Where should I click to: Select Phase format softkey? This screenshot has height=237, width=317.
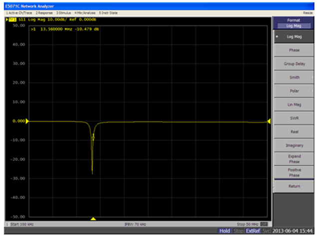click(x=294, y=50)
